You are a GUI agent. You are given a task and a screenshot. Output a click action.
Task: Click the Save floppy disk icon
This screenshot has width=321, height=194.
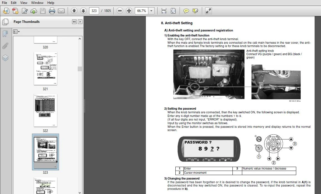pyautogui.click(x=43, y=11)
